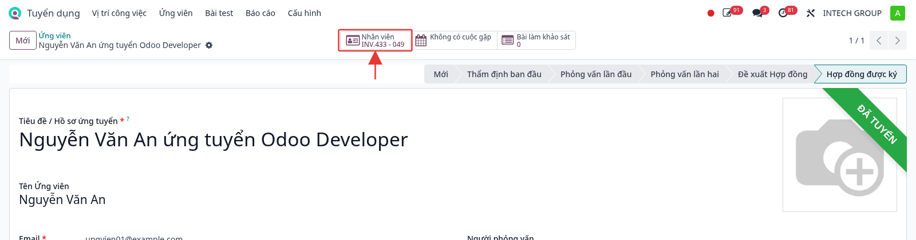Screen dimensions: 916x240
Task: Open Báo cáo menu
Action: (x=260, y=13)
